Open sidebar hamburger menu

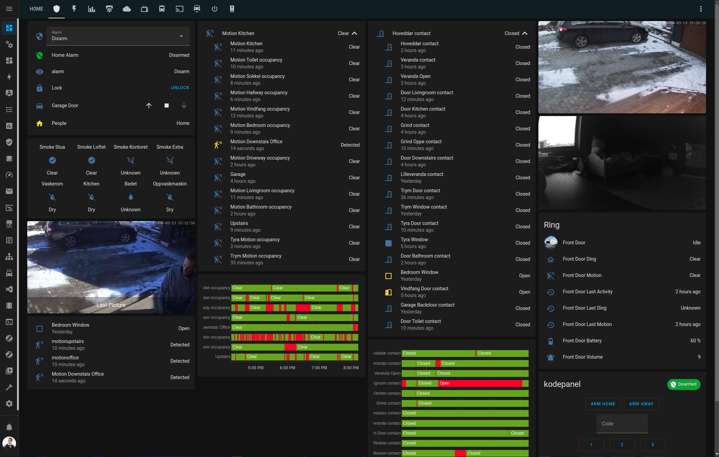9,9
